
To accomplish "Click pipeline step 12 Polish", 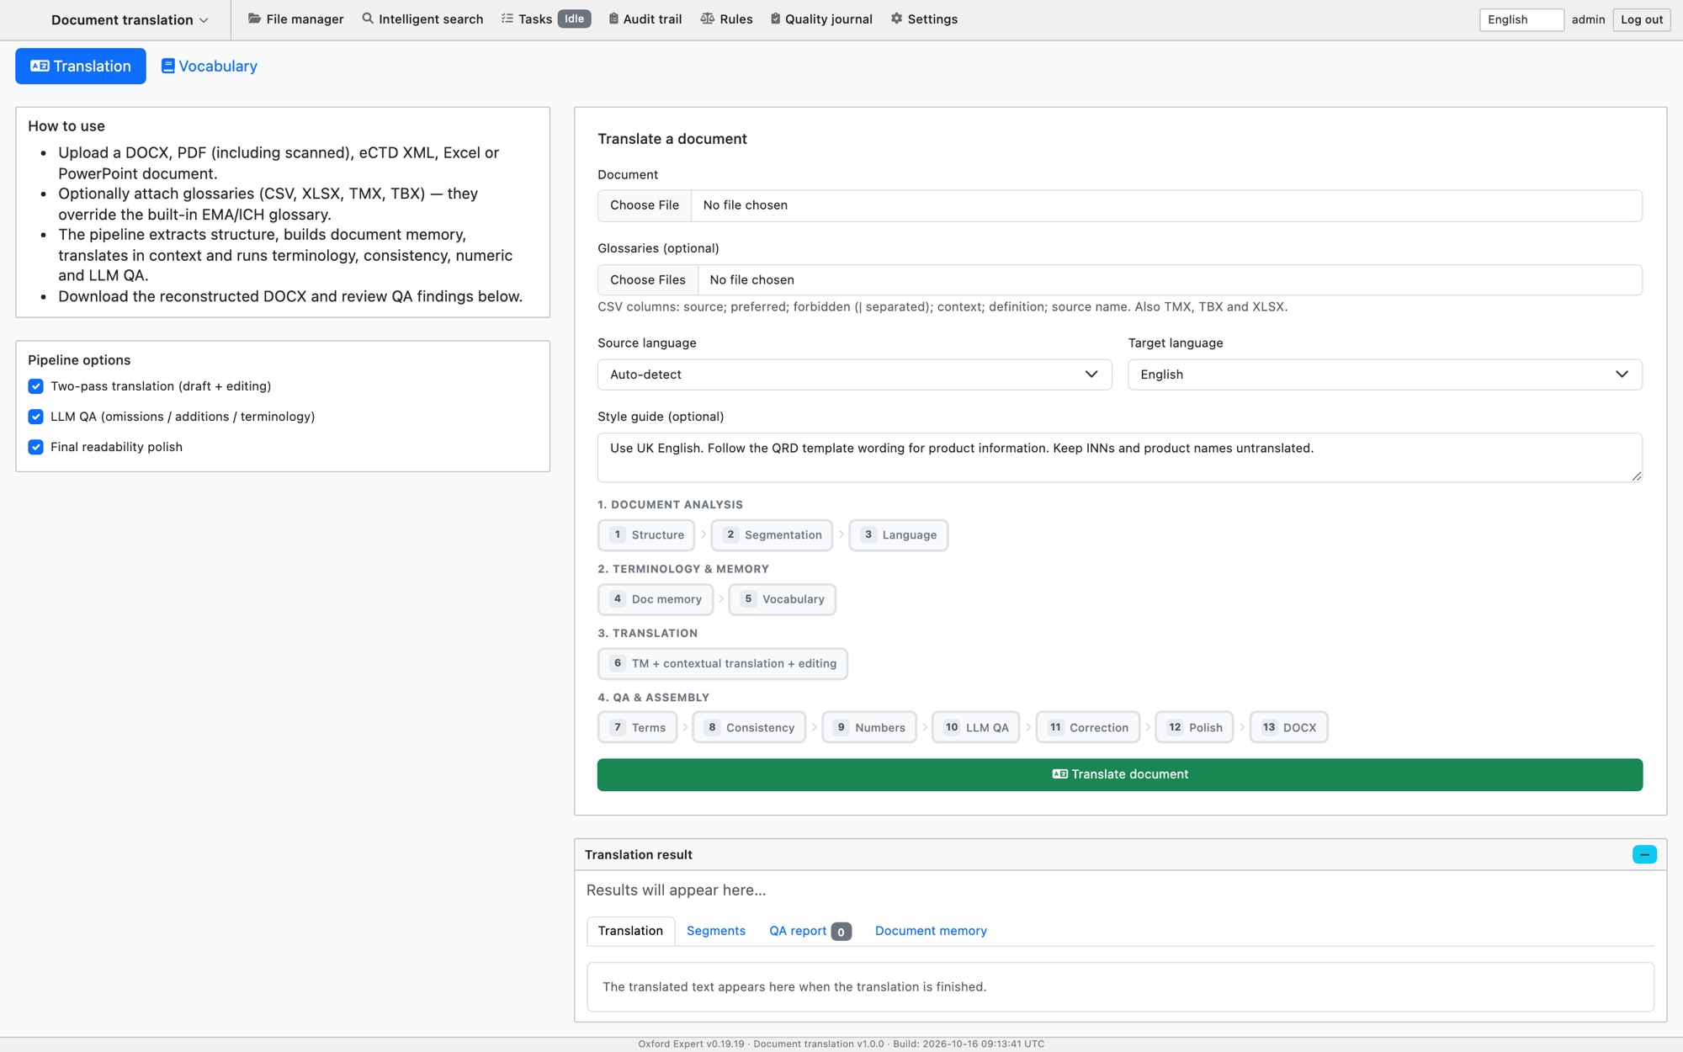I will coord(1195,727).
